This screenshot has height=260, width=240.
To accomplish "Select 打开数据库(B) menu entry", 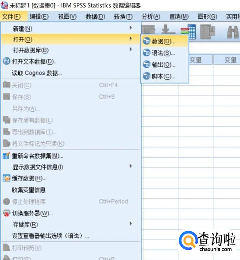I will click(71, 50).
